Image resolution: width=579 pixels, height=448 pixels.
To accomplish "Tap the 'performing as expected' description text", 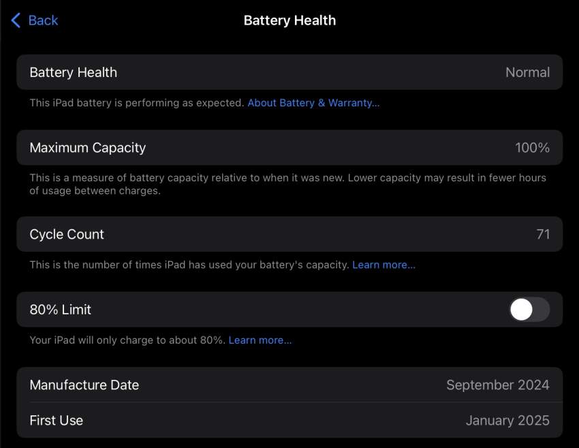I will click(136, 103).
